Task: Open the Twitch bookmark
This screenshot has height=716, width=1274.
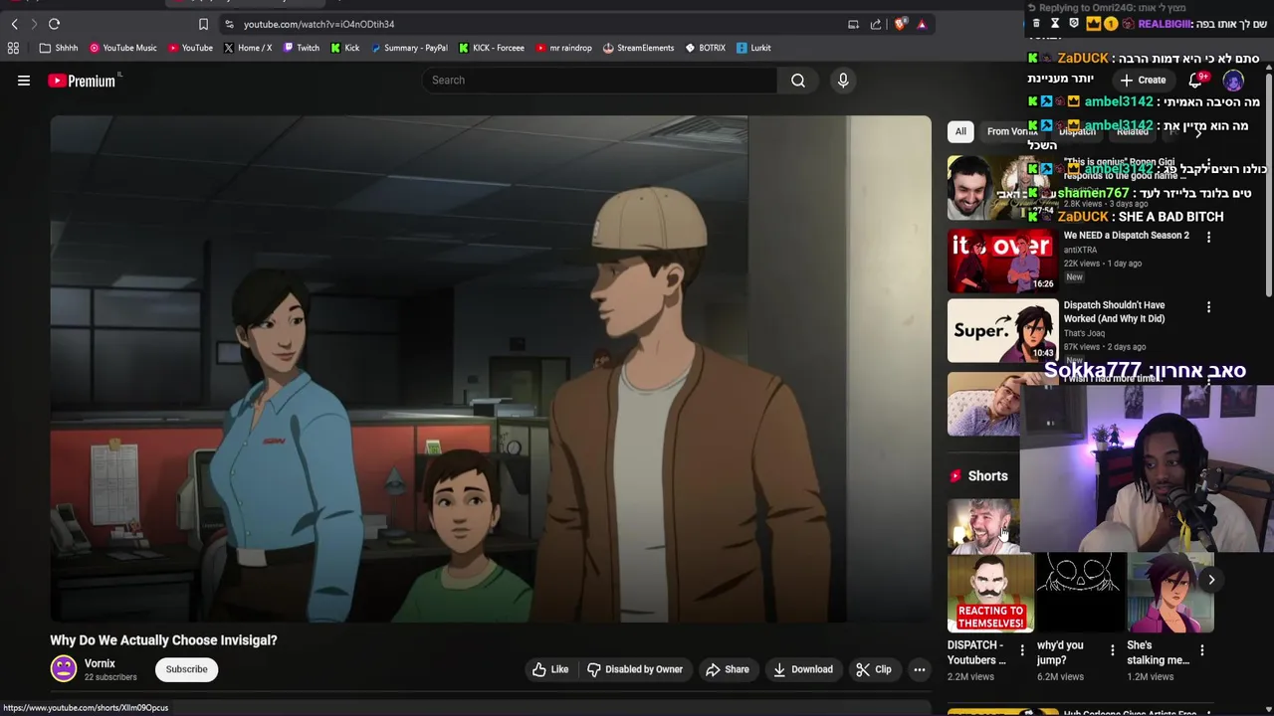Action: (301, 48)
